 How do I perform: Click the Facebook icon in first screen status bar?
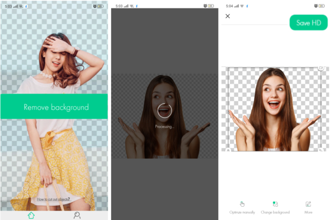(26, 6)
